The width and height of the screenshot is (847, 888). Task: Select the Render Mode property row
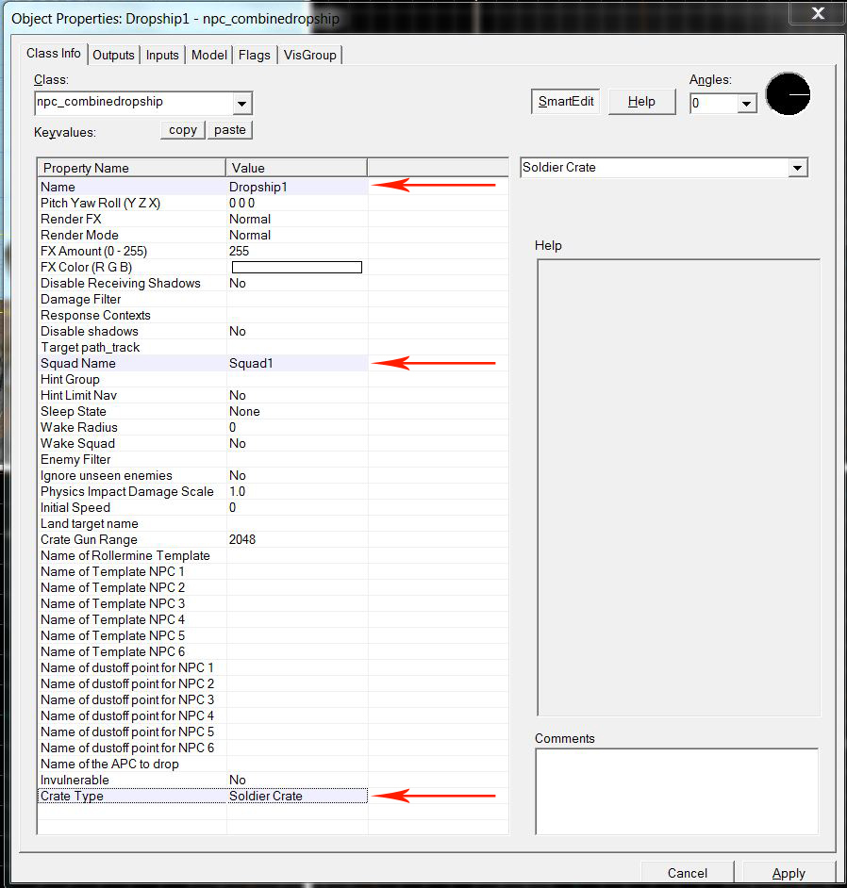203,235
